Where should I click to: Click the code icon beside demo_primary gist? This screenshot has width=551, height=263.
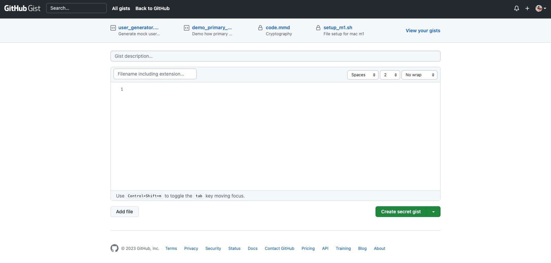tap(187, 28)
